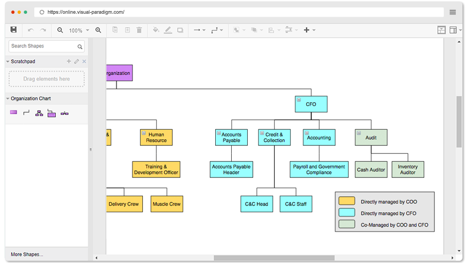
Task: Collapse the Human Resource node toggle
Action: (143, 133)
